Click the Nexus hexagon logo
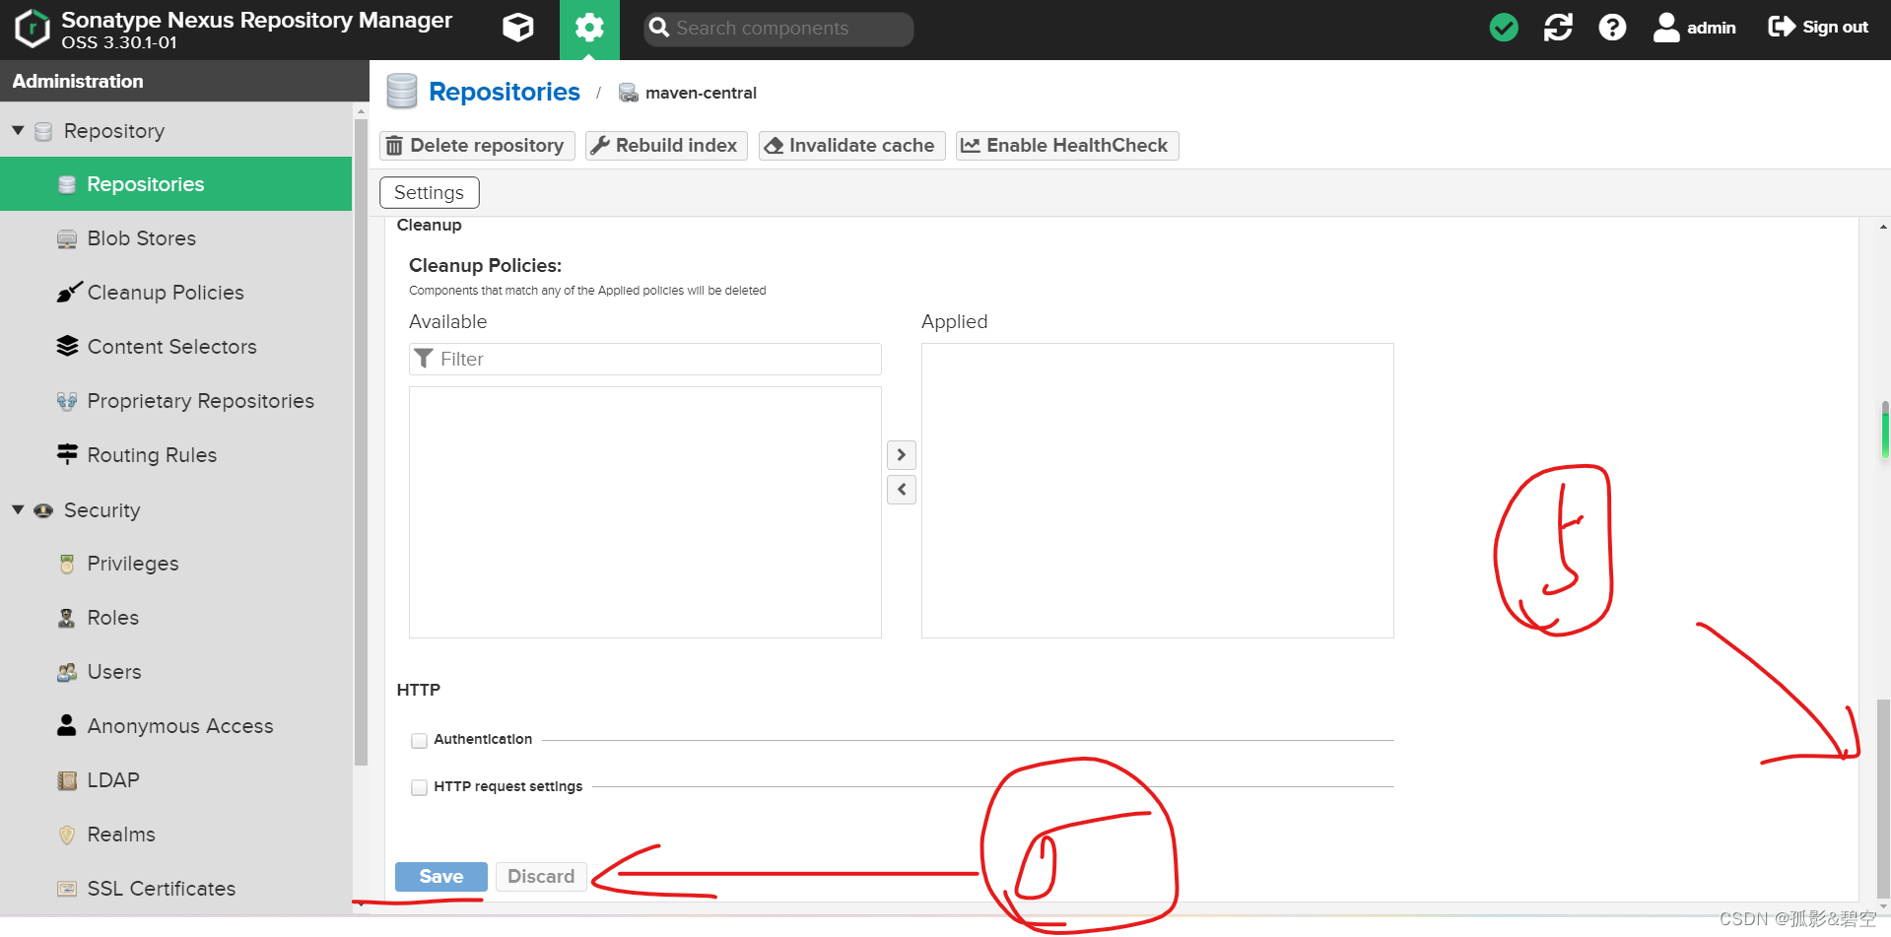Viewport: 1891px width, 937px height. pos(32,29)
